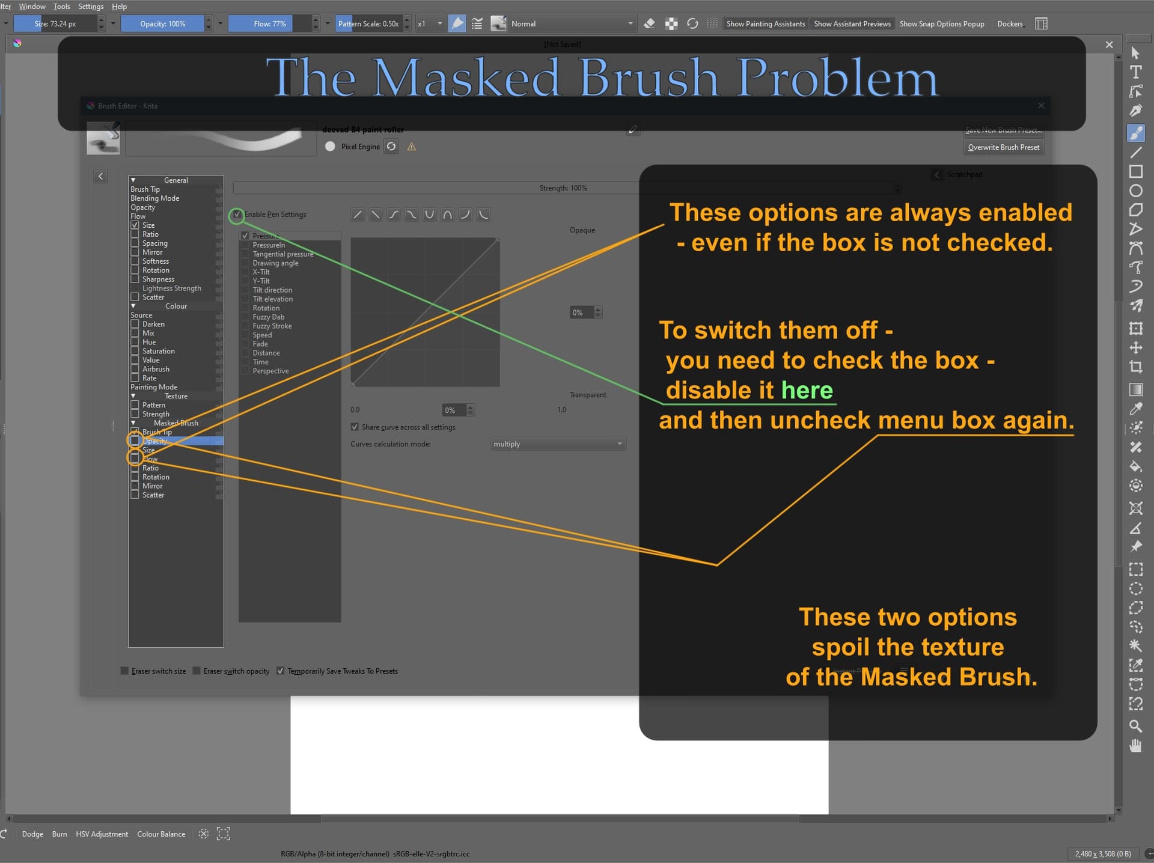
Task: Check the Spacing option checkbox
Action: (135, 243)
